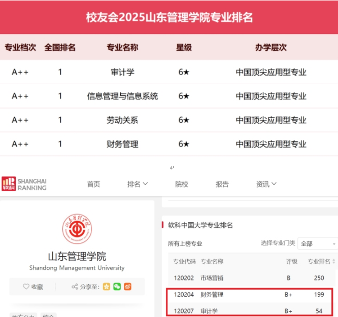
Task: Open the 排名 dropdown menu
Action: point(138,184)
